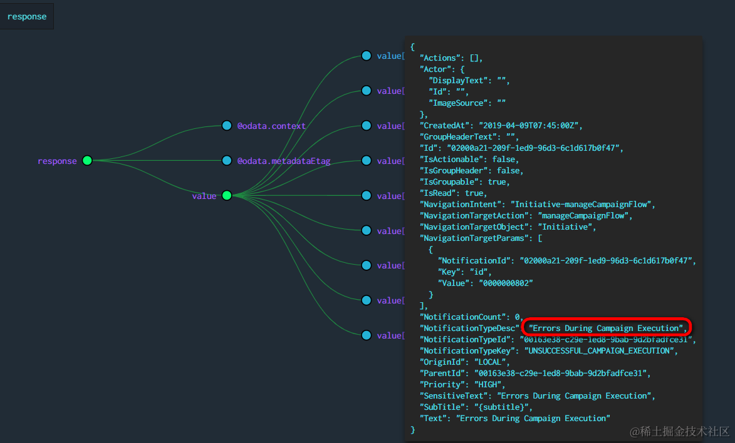
Task: Click the "Value": "0000000802" line
Action: [485, 283]
